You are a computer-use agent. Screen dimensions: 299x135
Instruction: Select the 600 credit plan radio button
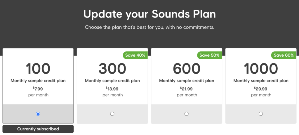[187, 114]
